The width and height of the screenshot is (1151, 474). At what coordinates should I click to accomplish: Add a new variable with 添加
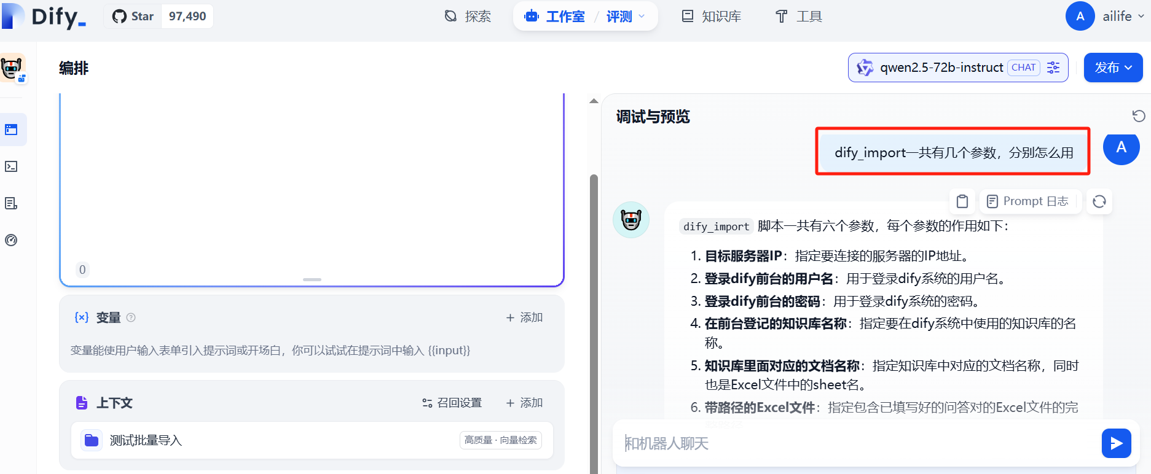(524, 317)
